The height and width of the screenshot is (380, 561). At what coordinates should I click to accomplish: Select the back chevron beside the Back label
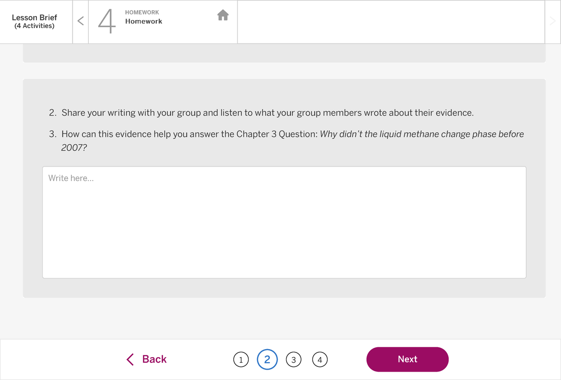(x=130, y=359)
